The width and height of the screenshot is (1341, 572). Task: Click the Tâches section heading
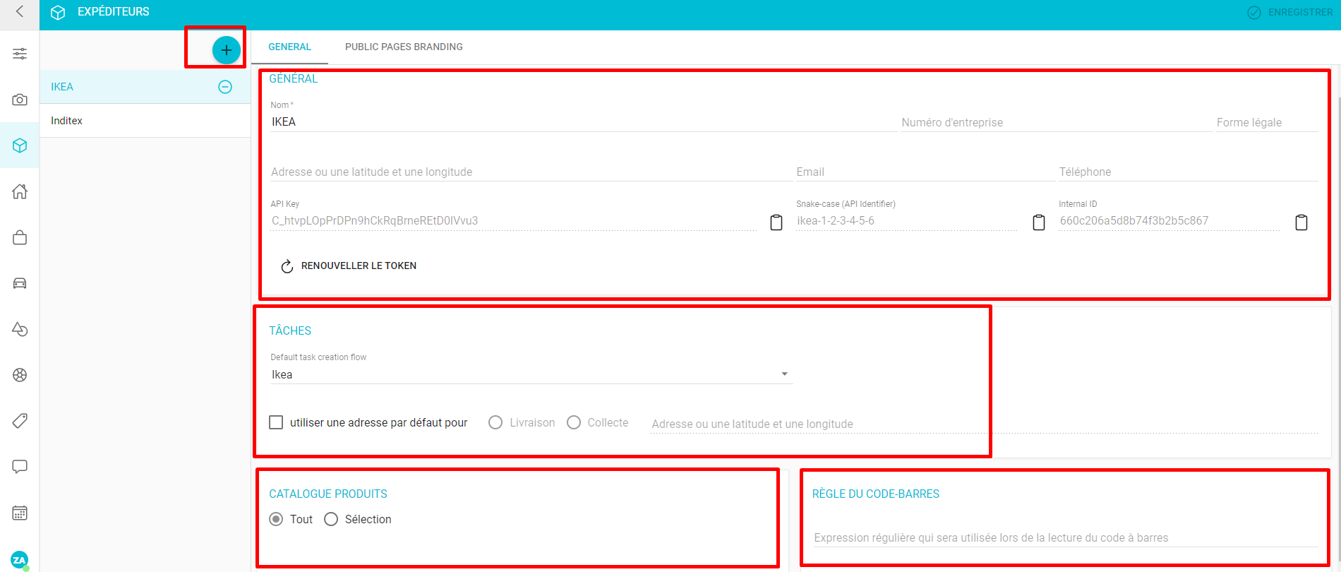290,330
